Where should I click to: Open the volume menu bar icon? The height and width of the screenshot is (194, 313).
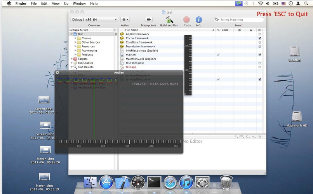268,3
